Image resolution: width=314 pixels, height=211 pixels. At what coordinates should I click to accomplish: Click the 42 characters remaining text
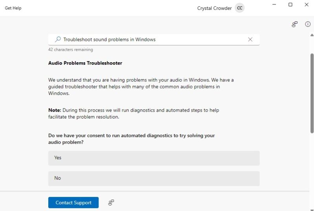71,50
